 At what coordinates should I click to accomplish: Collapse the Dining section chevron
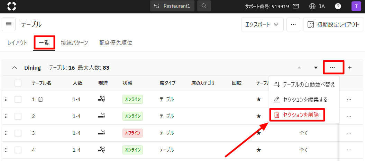coord(15,68)
